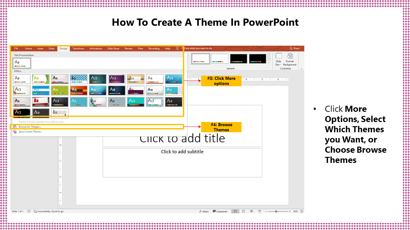
Task: Select first white variant thumbnail
Action: pos(201,58)
